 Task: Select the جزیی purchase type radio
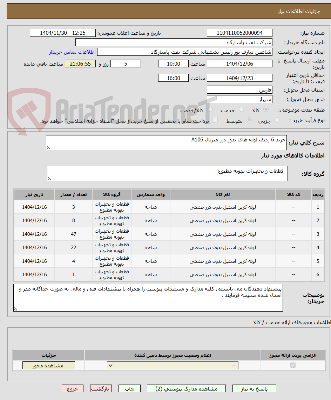(x=277, y=120)
